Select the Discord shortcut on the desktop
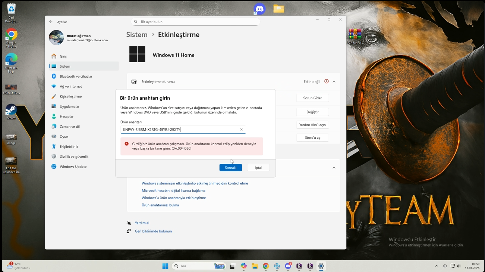Screen dimensions: 485x272 click(259, 9)
